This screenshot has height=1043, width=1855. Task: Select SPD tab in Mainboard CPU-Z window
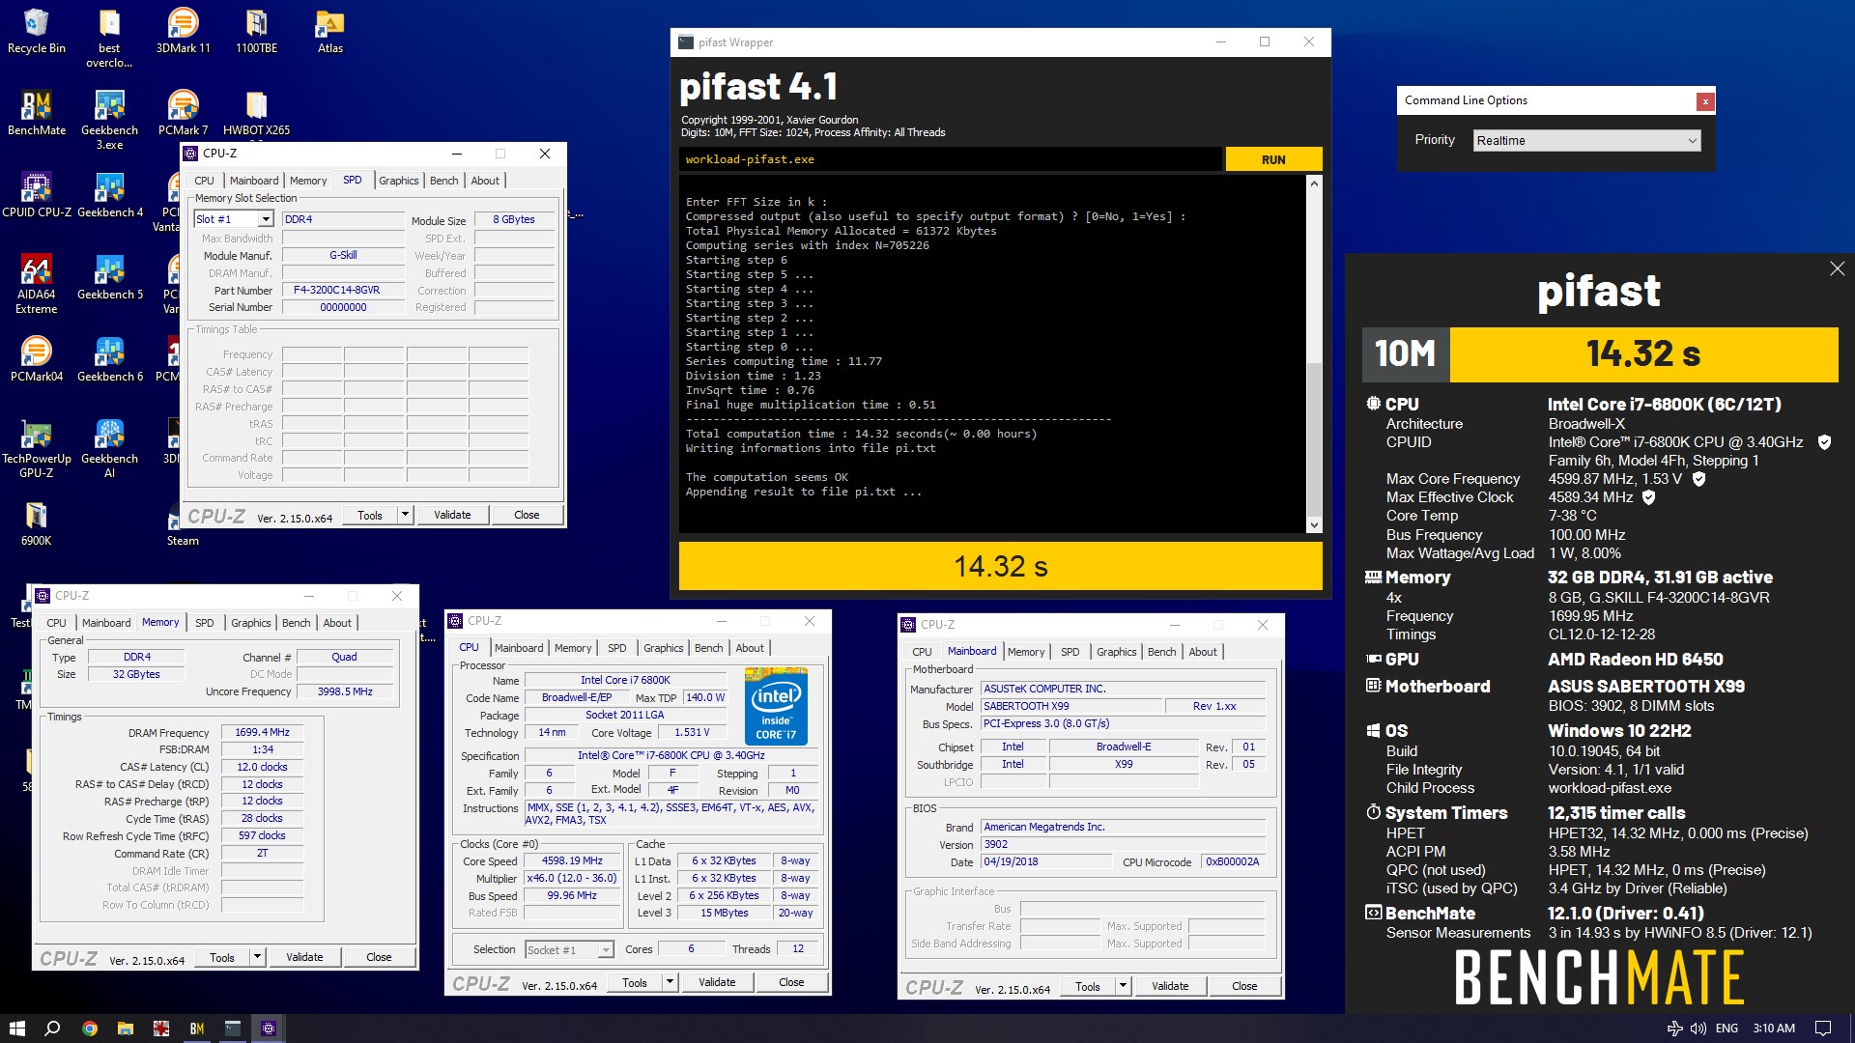click(1070, 652)
